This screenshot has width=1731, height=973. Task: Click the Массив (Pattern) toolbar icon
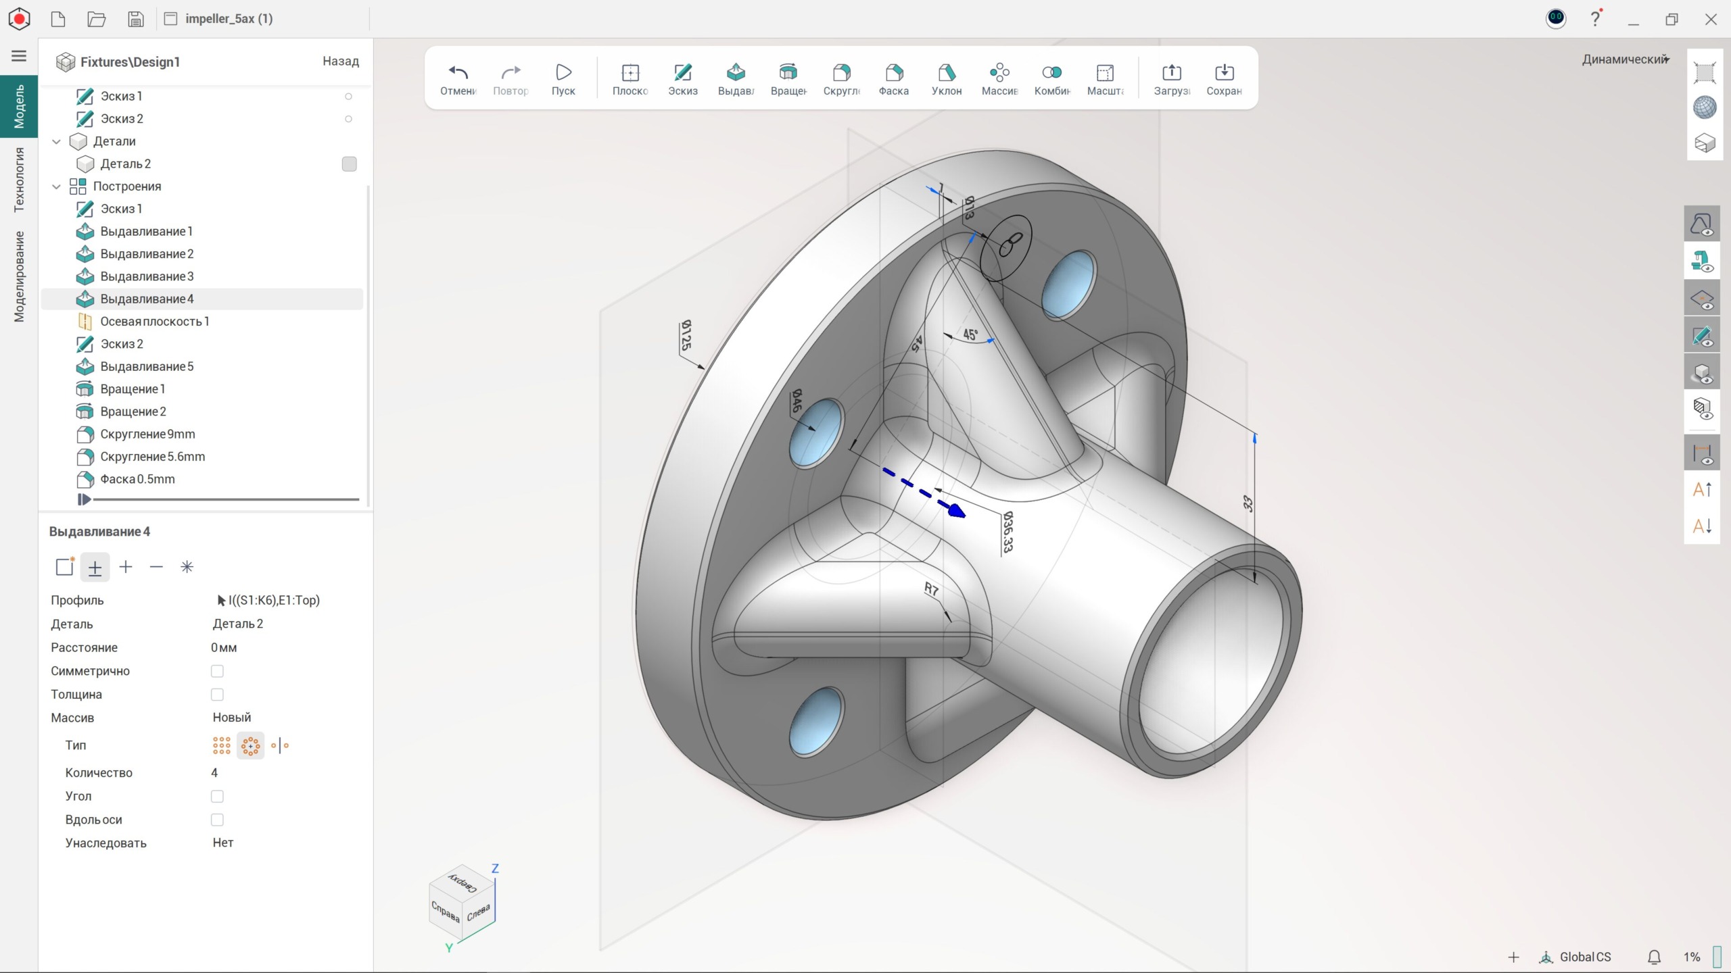(x=999, y=73)
